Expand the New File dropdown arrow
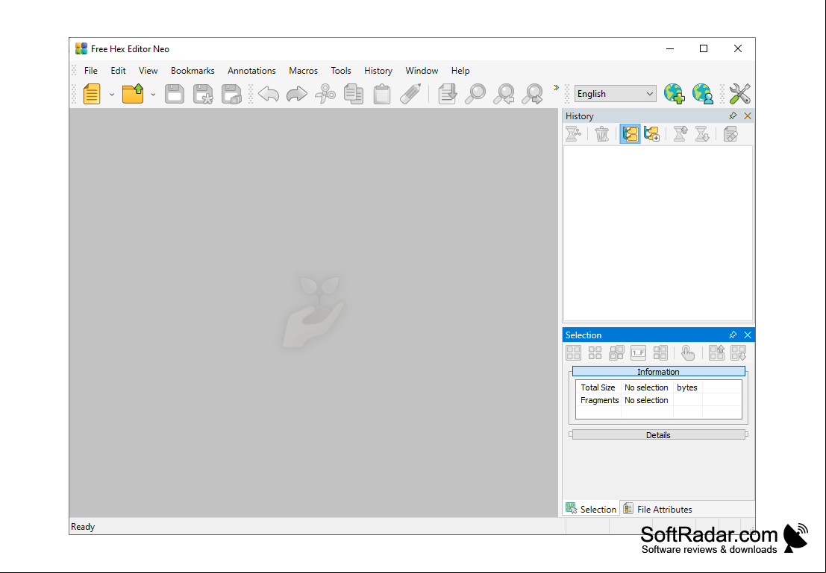The height and width of the screenshot is (573, 826). coord(112,95)
